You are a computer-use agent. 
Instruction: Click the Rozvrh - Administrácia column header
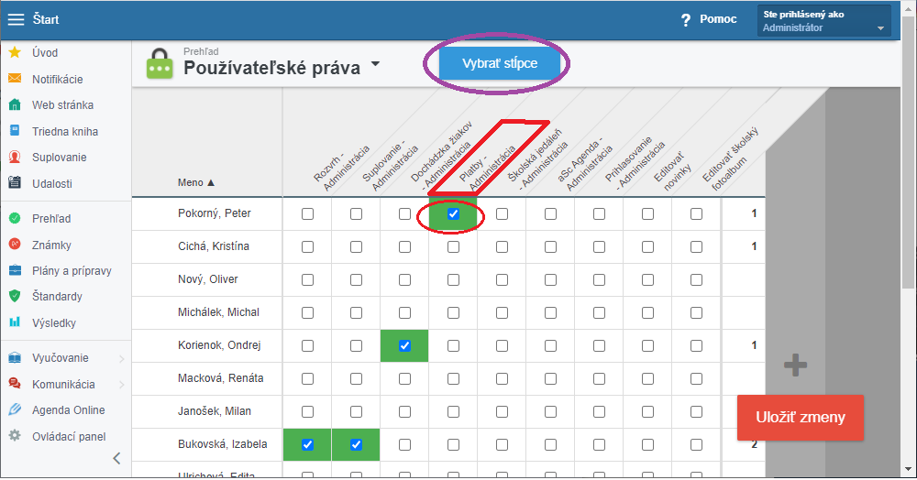pos(341,168)
